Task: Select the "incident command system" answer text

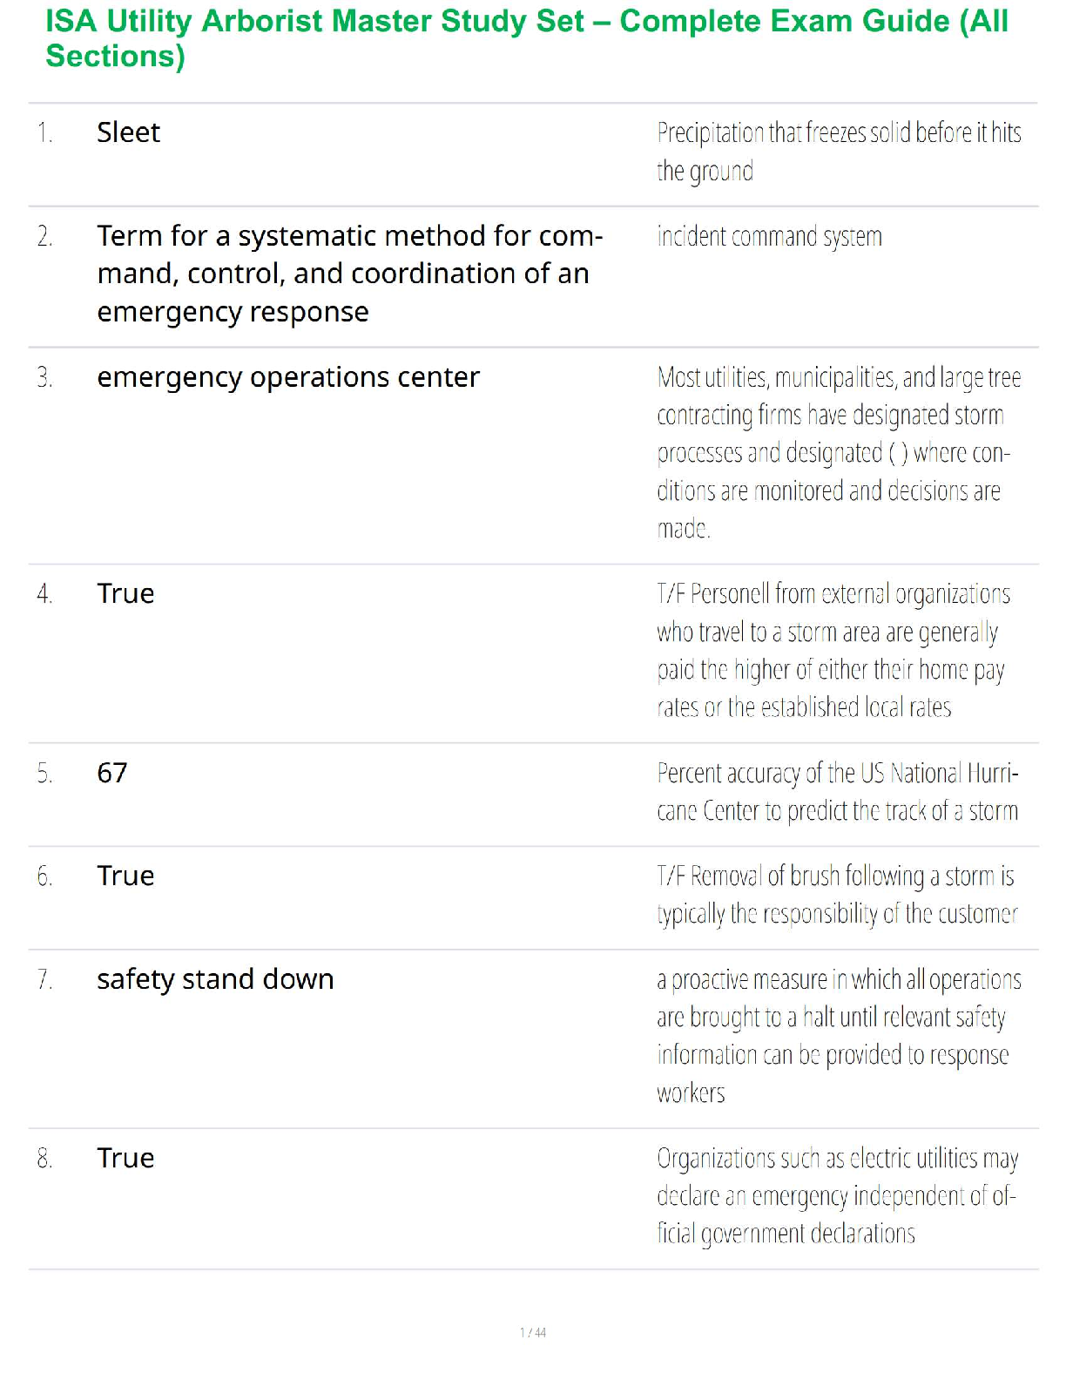Action: (x=769, y=237)
